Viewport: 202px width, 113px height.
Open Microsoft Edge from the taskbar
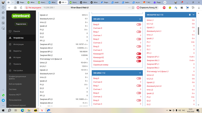click(23, 110)
